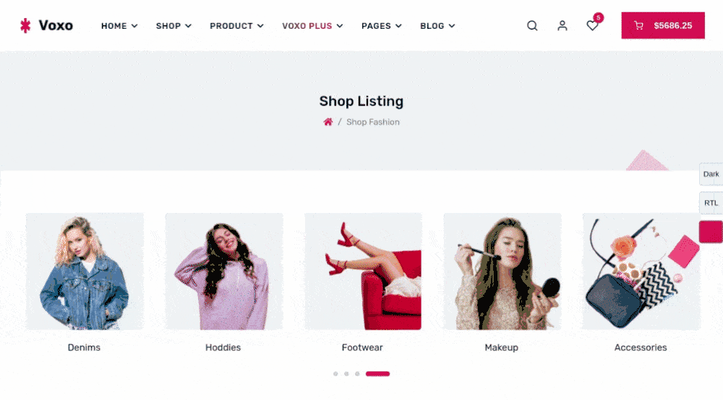Screen dimensions: 723x400
Task: Go to the first carousel slide dot
Action: click(335, 374)
